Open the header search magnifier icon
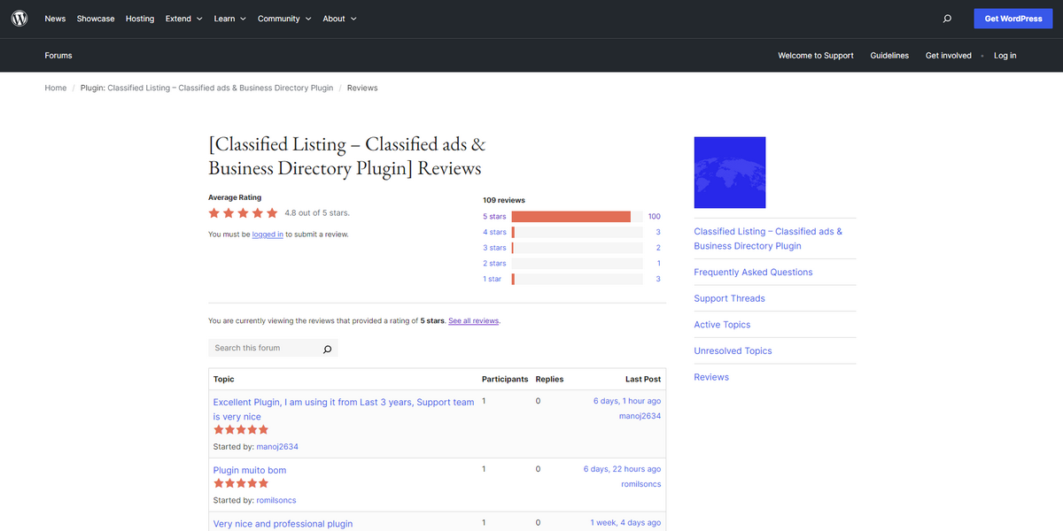The width and height of the screenshot is (1063, 531). 947,19
